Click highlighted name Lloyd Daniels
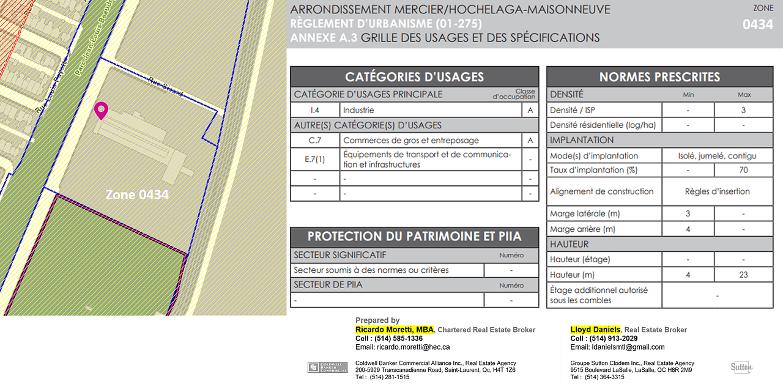This screenshot has width=783, height=384. tap(595, 330)
